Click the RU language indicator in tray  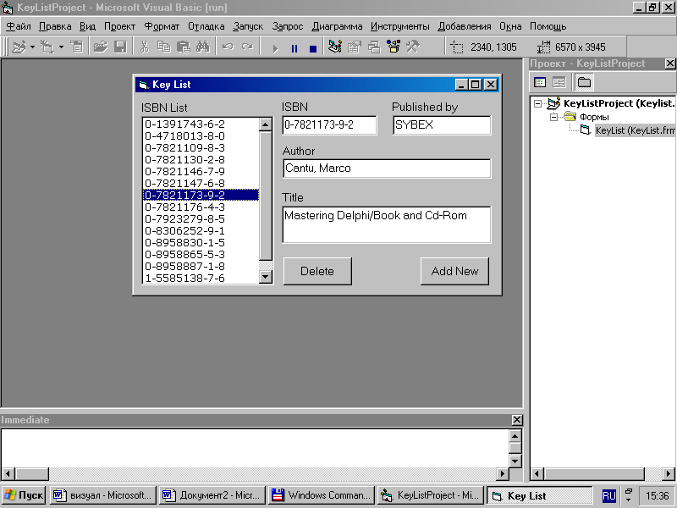click(608, 495)
